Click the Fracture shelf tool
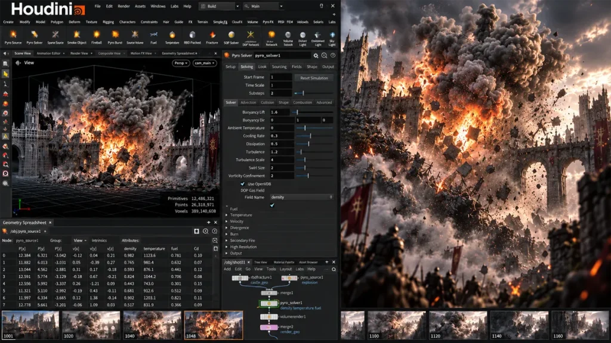611x343 pixels. pos(212,38)
